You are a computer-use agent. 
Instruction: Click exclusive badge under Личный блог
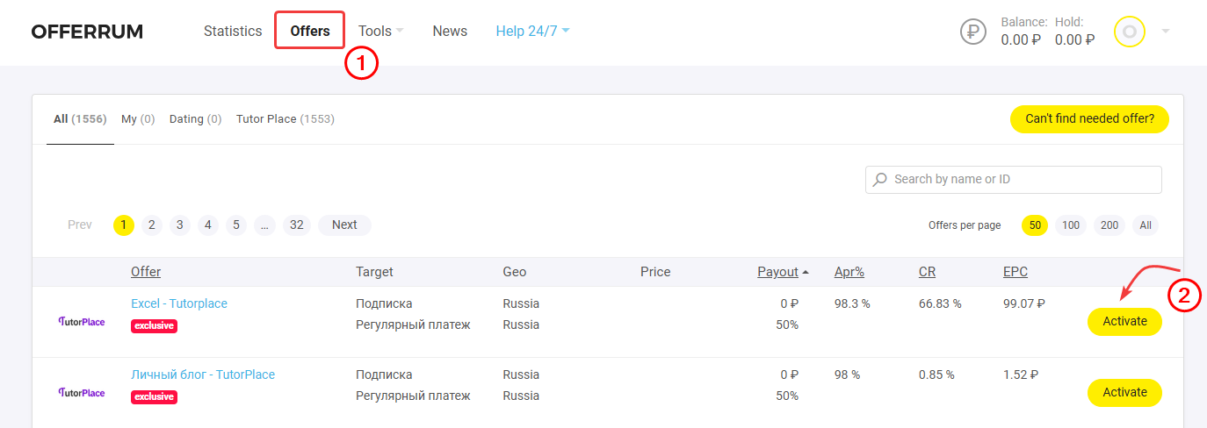(154, 397)
